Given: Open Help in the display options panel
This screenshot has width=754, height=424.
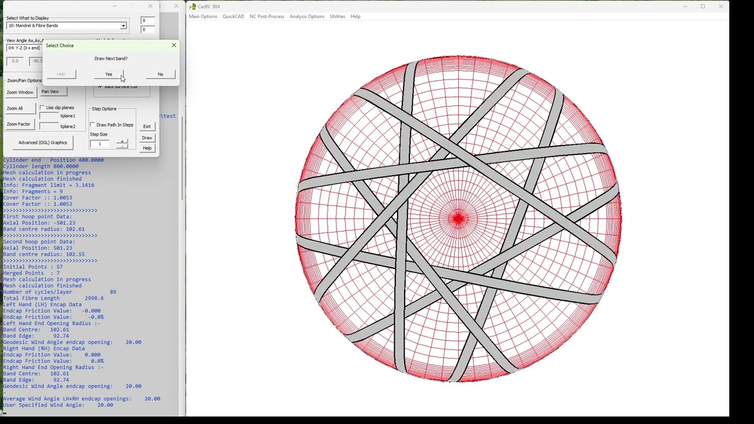Looking at the screenshot, I should click(x=147, y=148).
